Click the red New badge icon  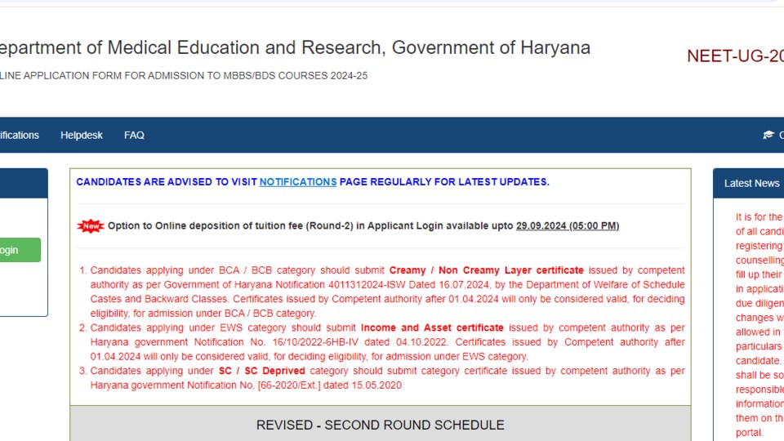pyautogui.click(x=91, y=226)
